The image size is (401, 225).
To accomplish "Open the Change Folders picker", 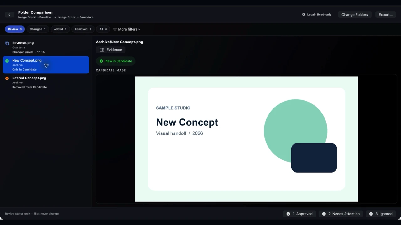I will 355,15.
